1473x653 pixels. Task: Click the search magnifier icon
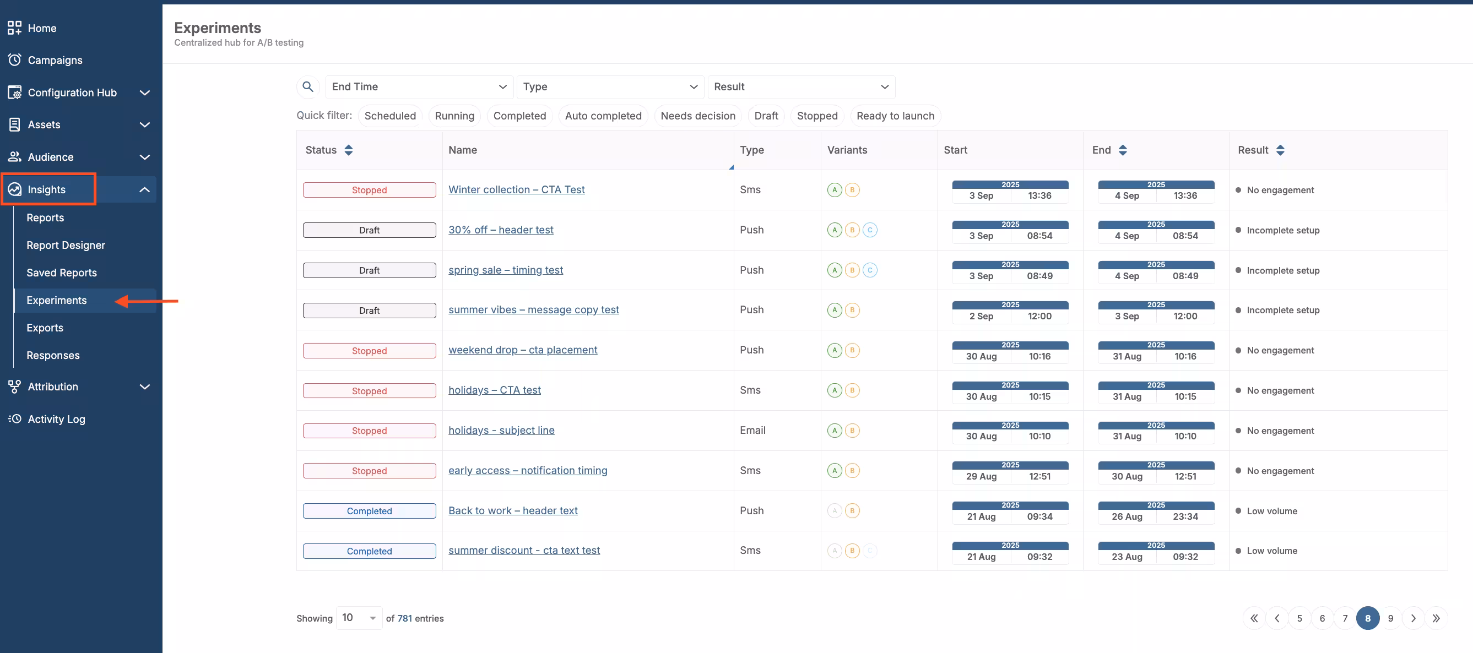(307, 87)
